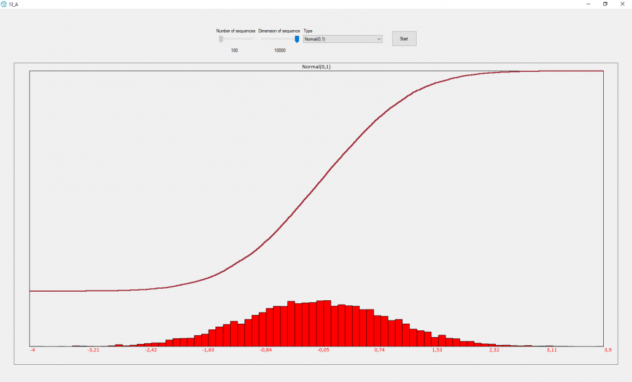
Task: Restore down the application window
Action: click(605, 4)
